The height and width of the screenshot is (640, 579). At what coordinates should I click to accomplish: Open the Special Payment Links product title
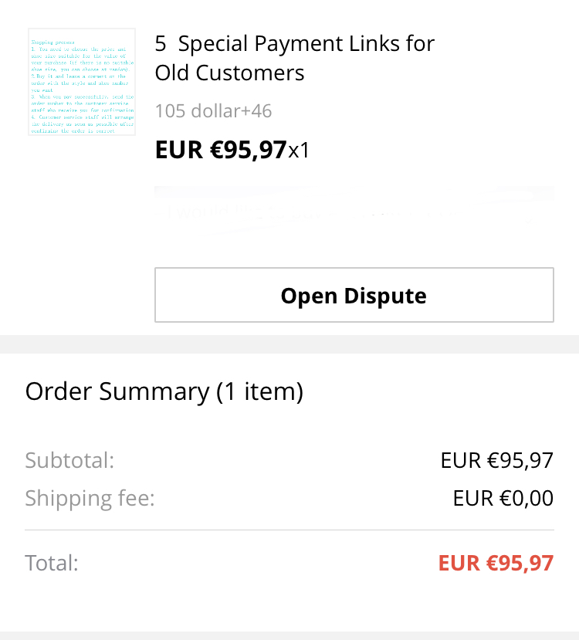(295, 58)
